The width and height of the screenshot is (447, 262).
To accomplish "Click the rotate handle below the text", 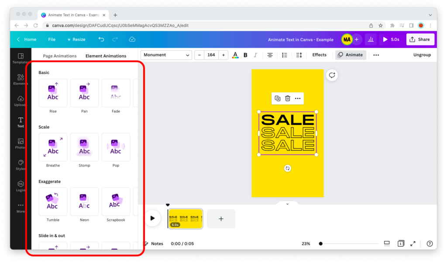I will coord(288,168).
